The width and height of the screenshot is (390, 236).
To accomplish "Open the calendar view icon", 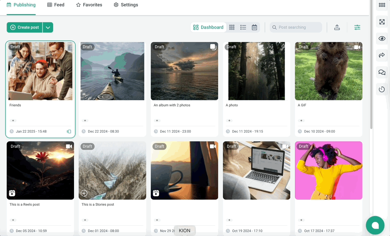I will pyautogui.click(x=254, y=27).
